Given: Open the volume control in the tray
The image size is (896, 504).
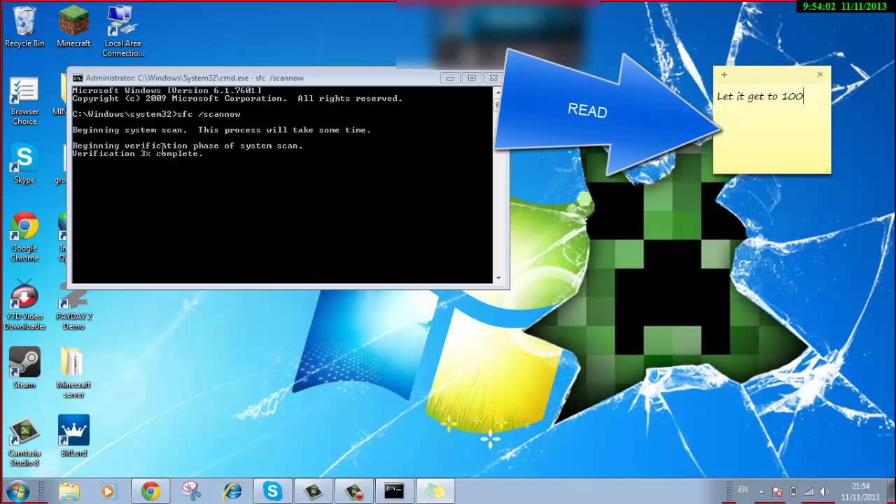Looking at the screenshot, I should click(x=825, y=491).
